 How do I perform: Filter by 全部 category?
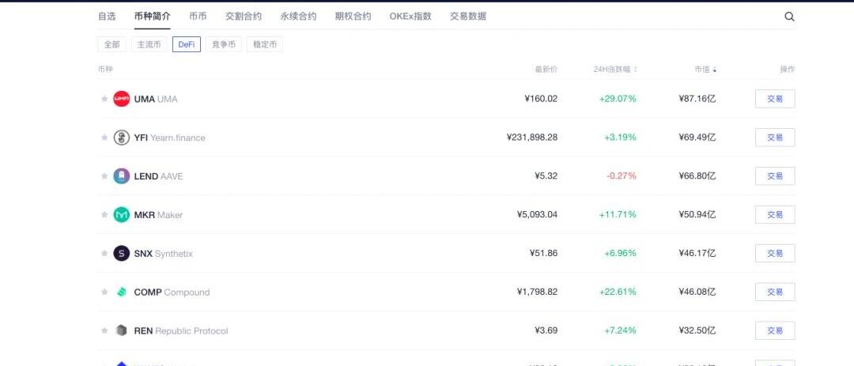[x=112, y=44]
